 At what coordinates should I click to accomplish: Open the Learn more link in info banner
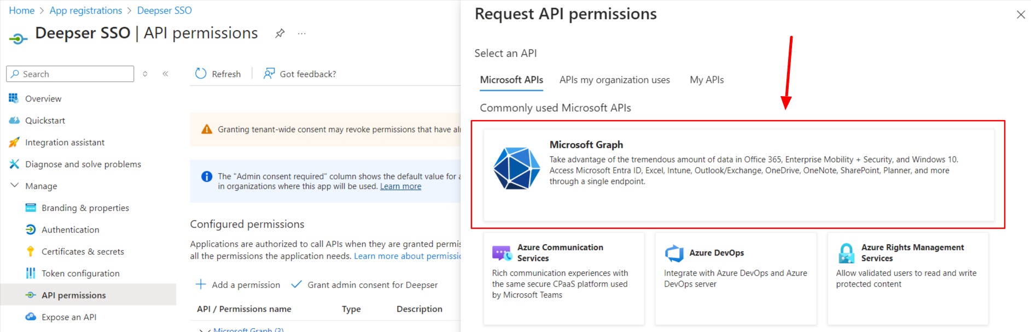point(400,186)
